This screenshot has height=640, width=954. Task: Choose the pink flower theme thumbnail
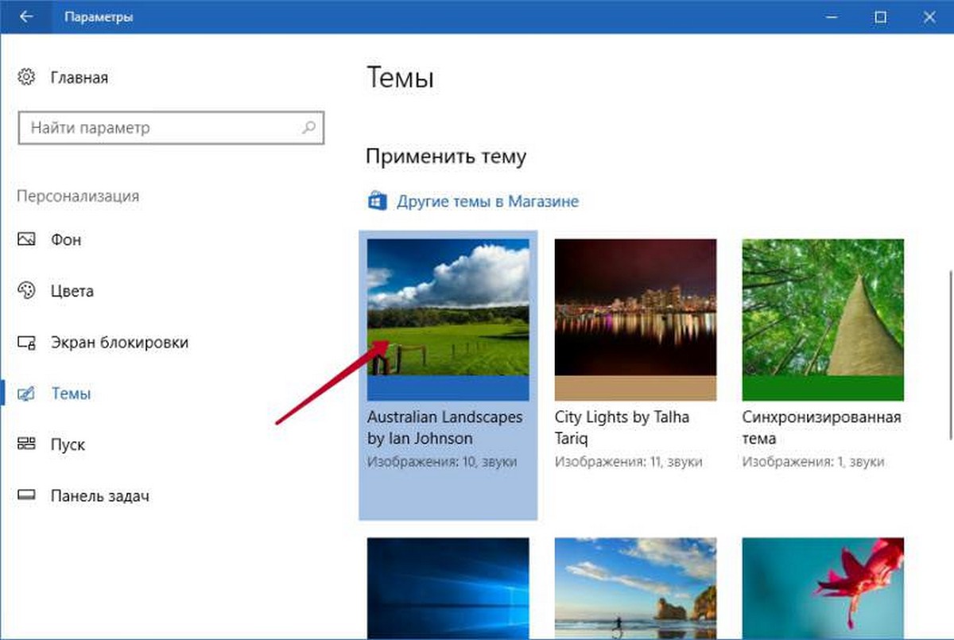tap(823, 587)
